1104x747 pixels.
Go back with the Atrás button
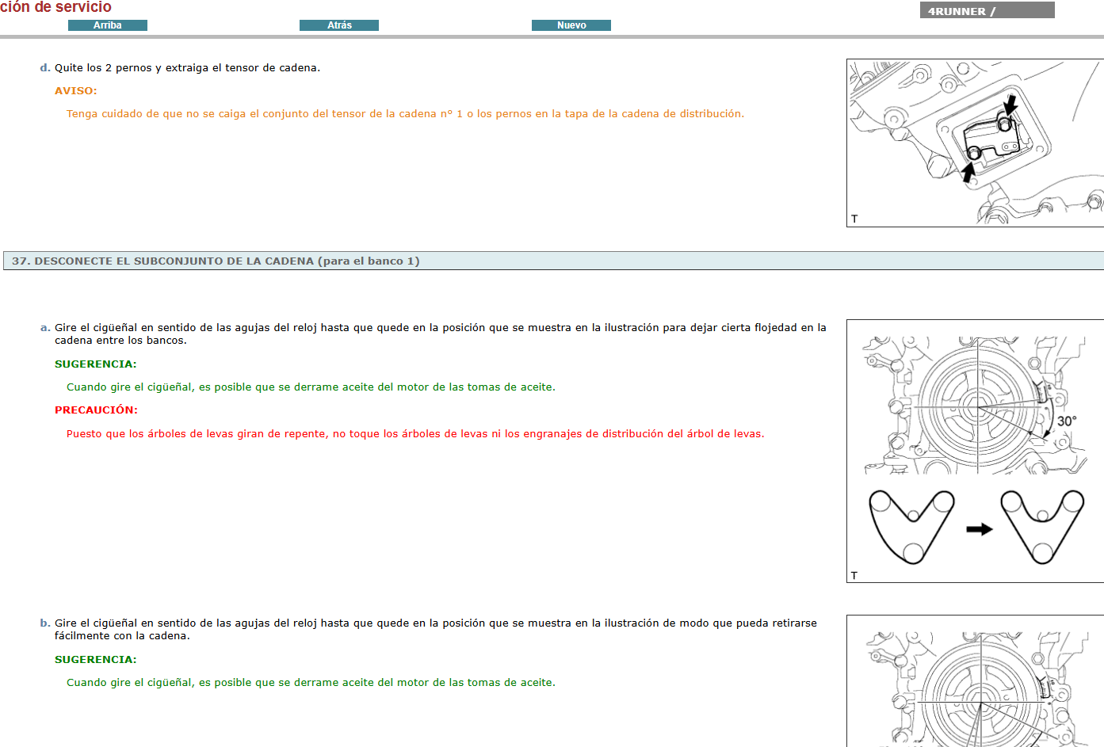(339, 25)
